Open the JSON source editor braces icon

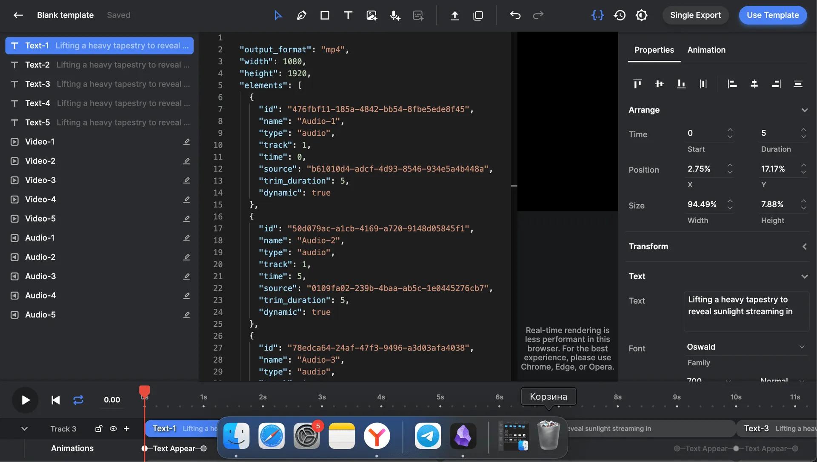(597, 15)
